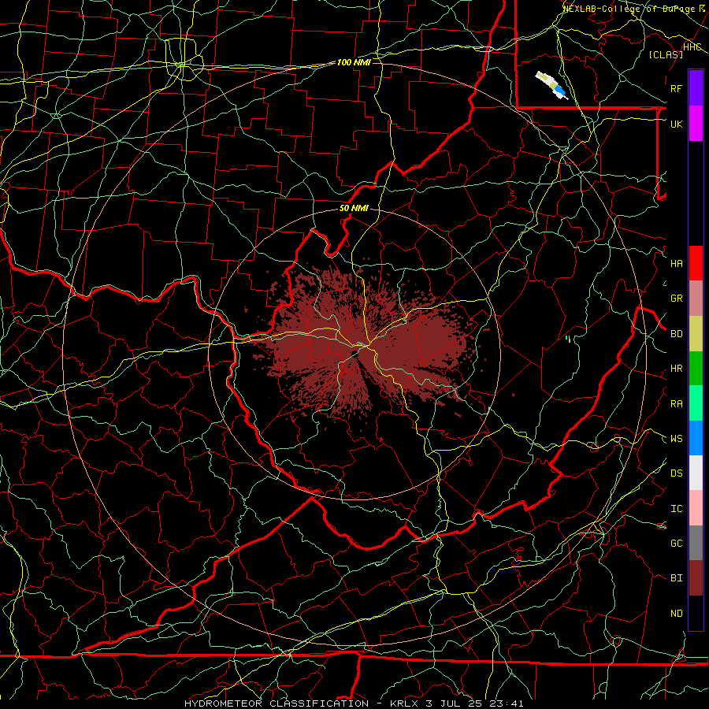Click the BD legend label
709x709 pixels.
point(676,334)
